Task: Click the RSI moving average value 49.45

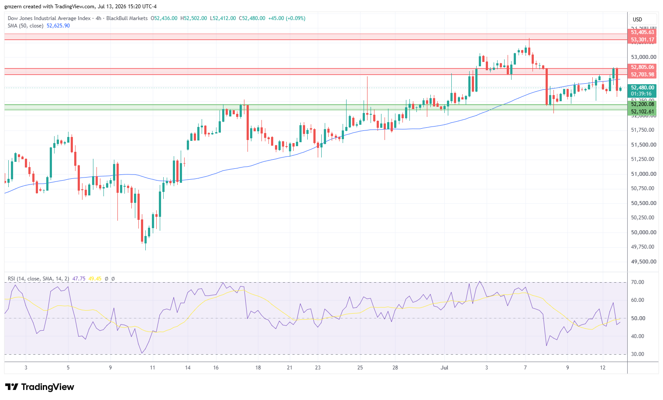Action: pos(95,279)
